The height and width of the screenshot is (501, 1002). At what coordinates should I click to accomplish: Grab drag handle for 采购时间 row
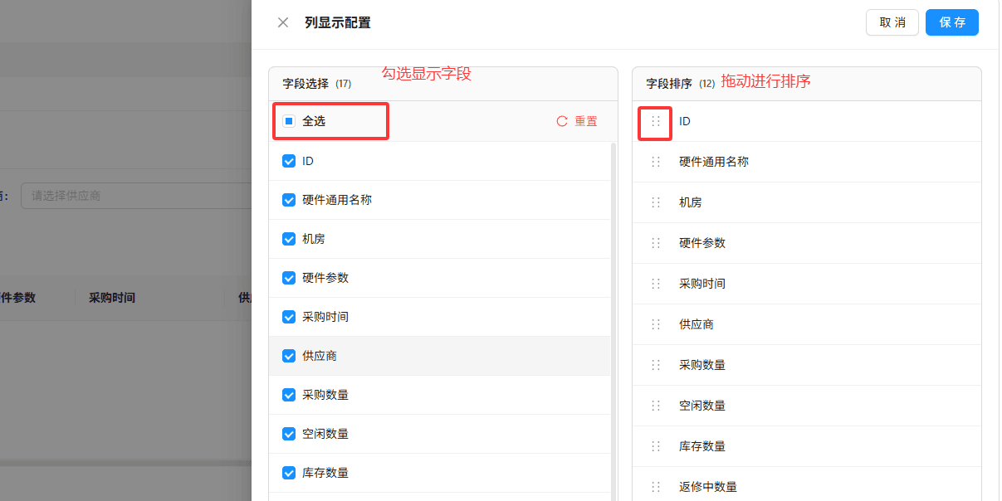656,284
